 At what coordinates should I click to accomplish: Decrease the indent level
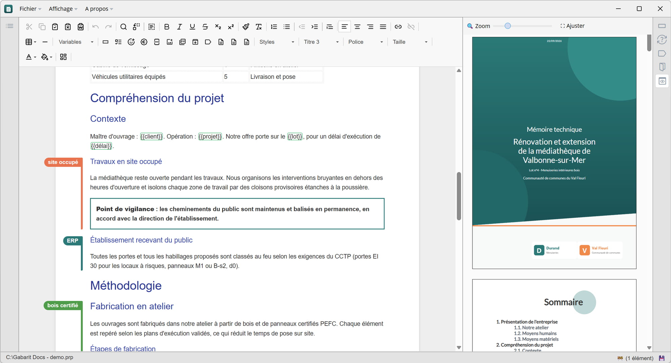302,27
